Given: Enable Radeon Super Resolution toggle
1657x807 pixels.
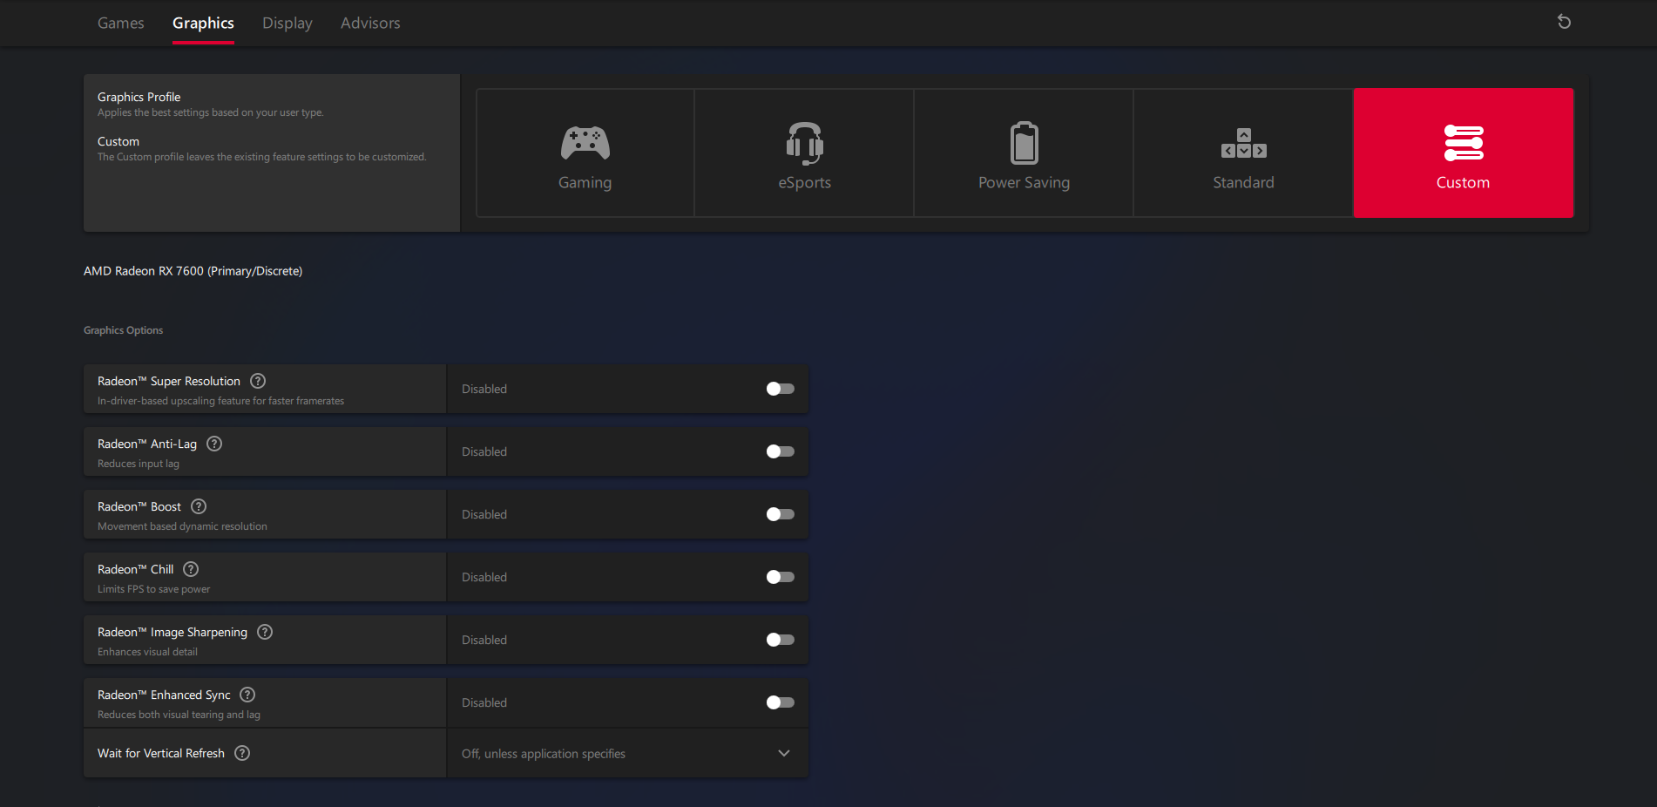Looking at the screenshot, I should coord(781,389).
